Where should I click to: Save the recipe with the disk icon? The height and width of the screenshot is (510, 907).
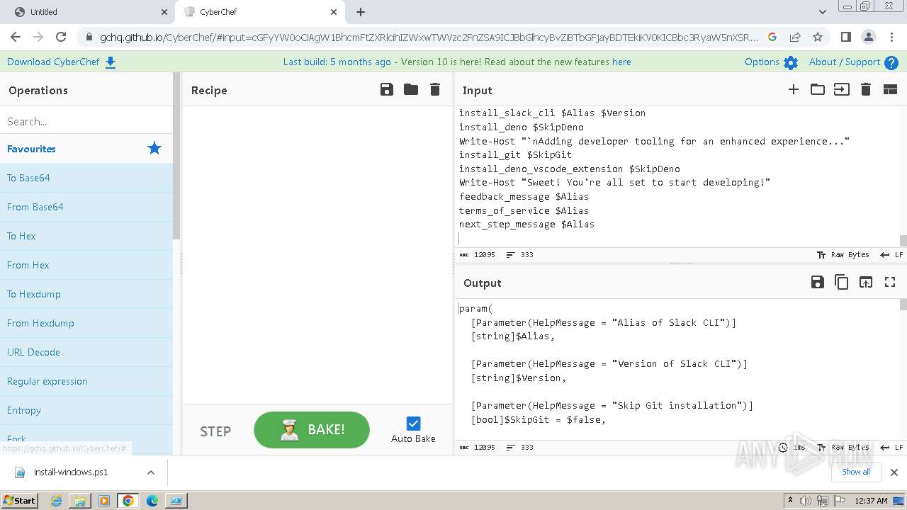tap(387, 89)
